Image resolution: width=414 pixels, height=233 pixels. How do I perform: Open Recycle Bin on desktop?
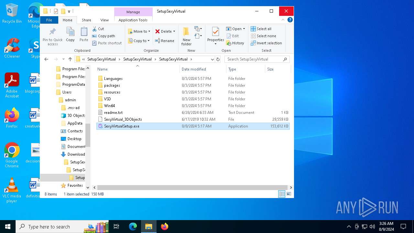coord(12,13)
